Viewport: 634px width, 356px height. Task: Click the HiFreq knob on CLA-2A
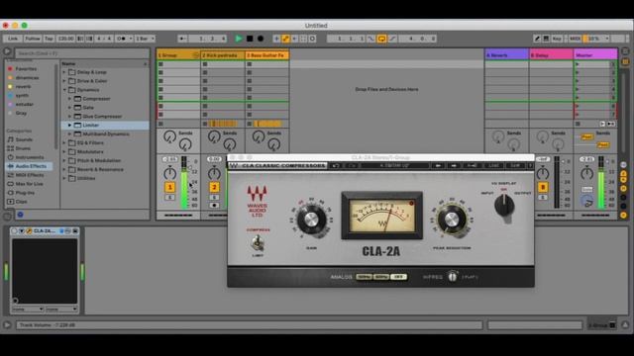point(453,277)
